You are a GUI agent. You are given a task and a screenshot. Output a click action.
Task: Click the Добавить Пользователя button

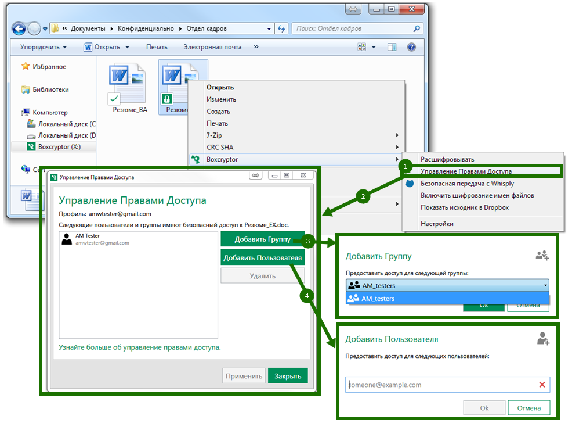click(x=262, y=257)
